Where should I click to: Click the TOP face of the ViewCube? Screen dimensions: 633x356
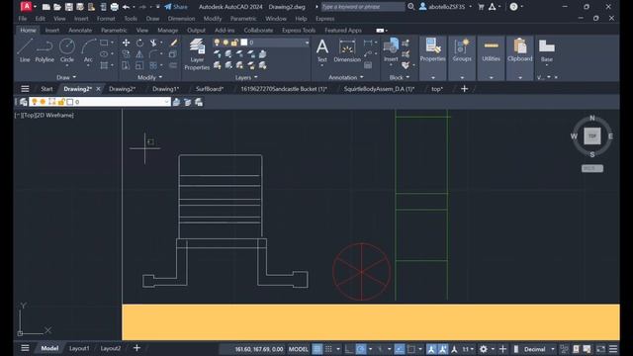pos(592,136)
